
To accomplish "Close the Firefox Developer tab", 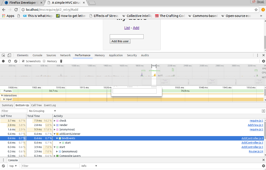I will coord(41,3).
